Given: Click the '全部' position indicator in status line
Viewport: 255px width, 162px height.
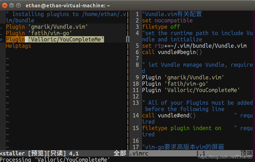Looking at the screenshot, I should tap(120, 153).
